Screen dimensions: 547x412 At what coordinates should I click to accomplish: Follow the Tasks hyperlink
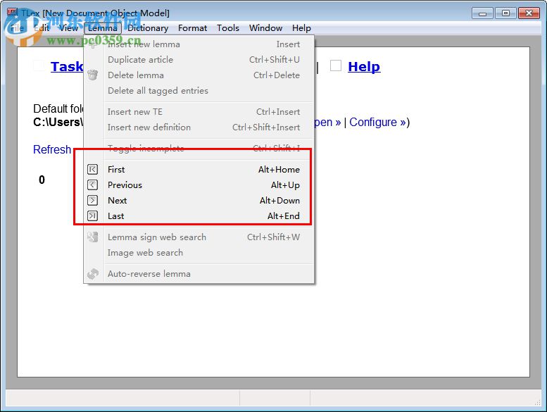67,66
